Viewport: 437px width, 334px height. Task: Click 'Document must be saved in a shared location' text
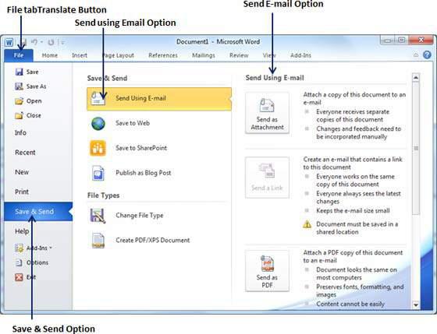point(357,228)
